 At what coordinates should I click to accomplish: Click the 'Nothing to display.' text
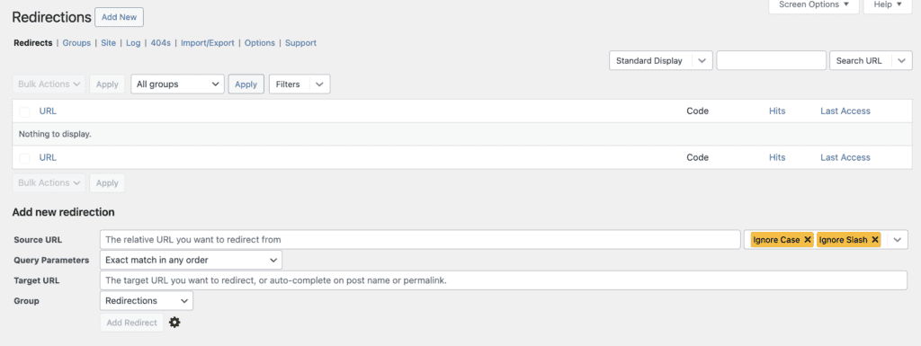55,134
